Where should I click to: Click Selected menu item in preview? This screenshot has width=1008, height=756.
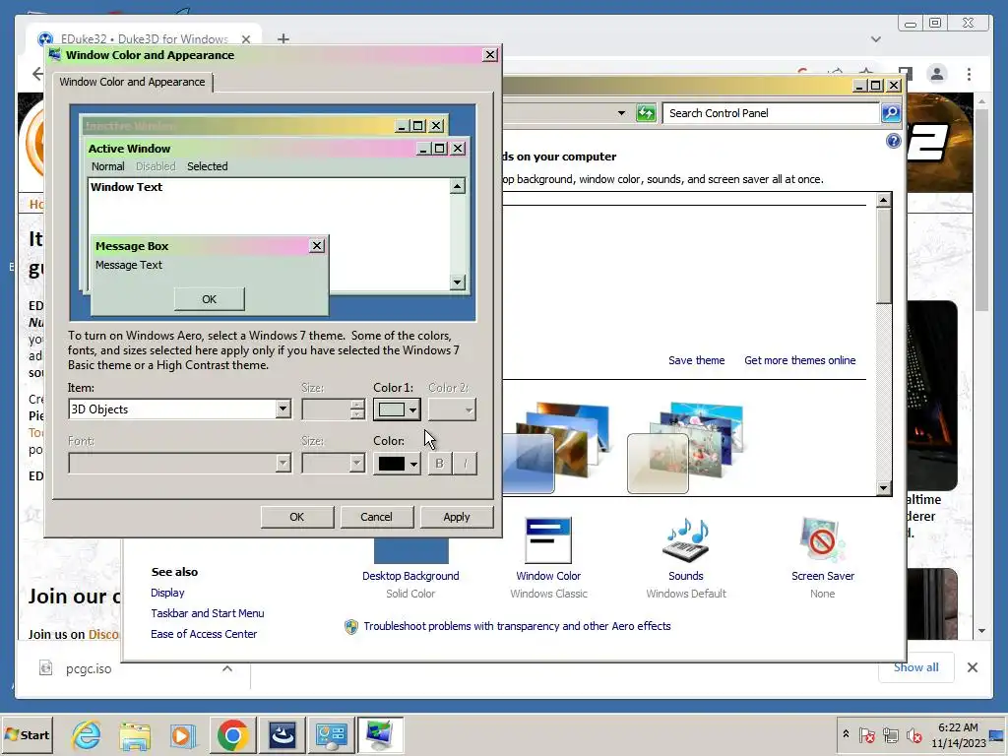click(x=207, y=166)
